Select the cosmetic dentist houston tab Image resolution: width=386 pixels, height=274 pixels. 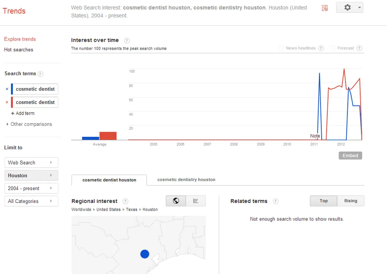pyautogui.click(x=109, y=180)
